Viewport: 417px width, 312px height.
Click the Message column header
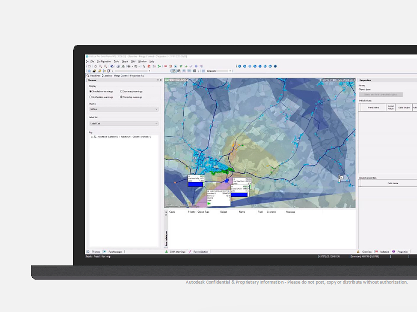pyautogui.click(x=290, y=212)
